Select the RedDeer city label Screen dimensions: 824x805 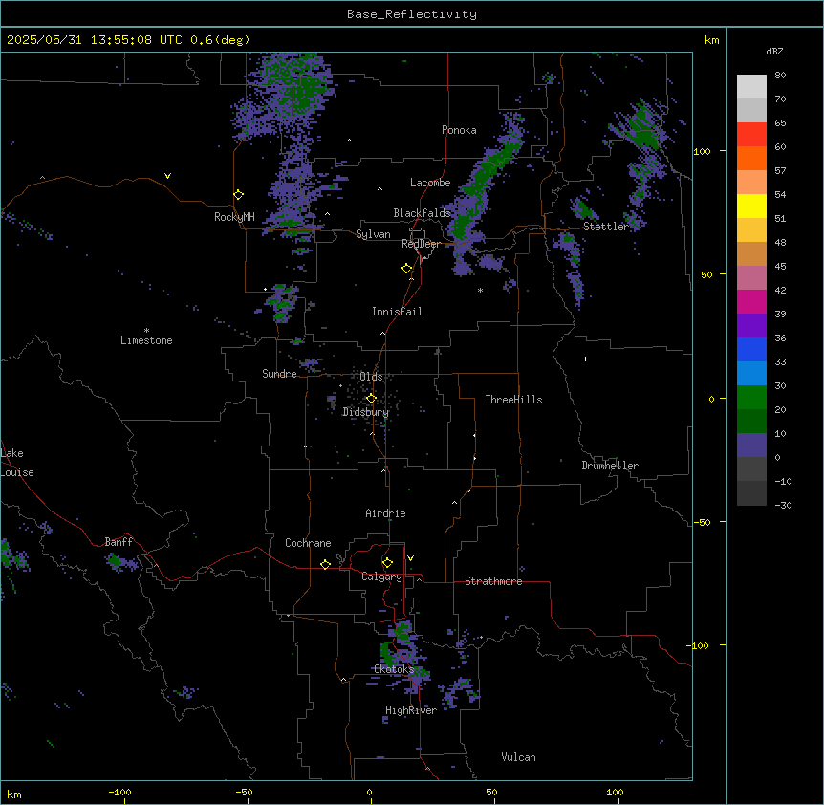tap(421, 244)
